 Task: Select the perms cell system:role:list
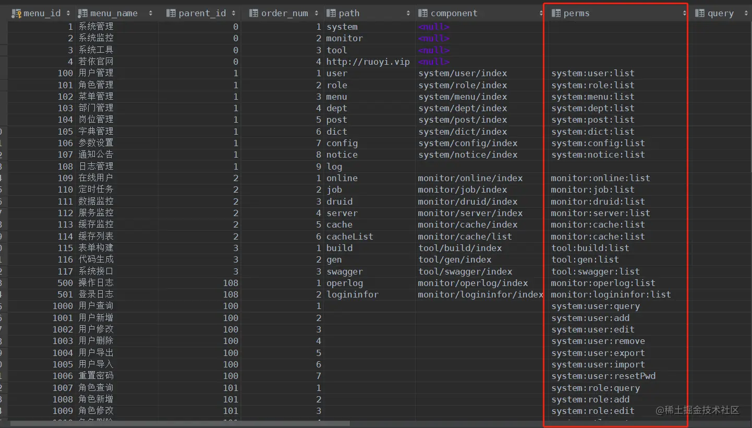click(593, 85)
